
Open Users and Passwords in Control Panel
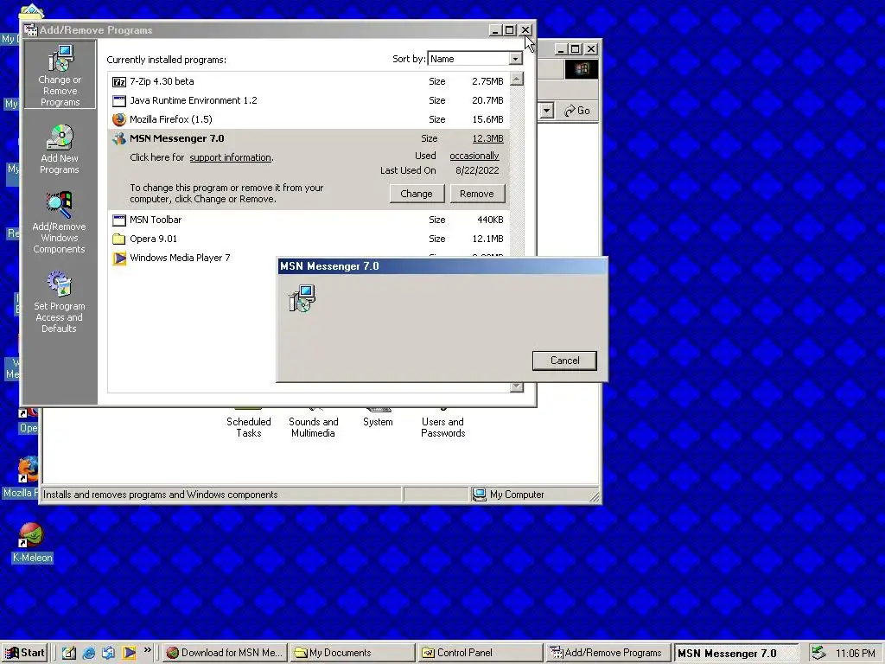click(x=443, y=424)
